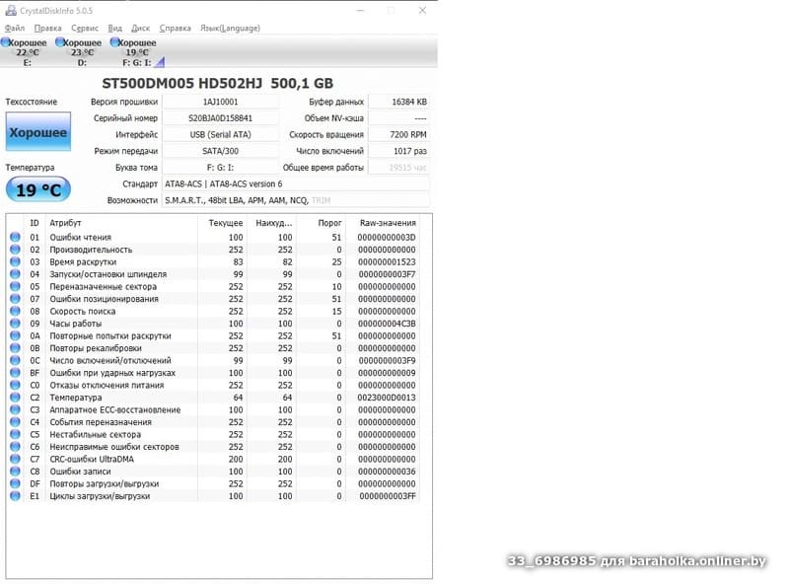Open the Сервис menu
789x584 pixels.
(85, 29)
